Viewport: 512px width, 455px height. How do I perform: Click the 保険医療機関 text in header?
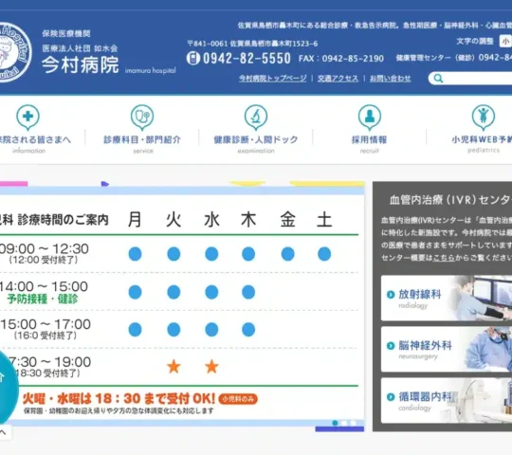(x=66, y=33)
